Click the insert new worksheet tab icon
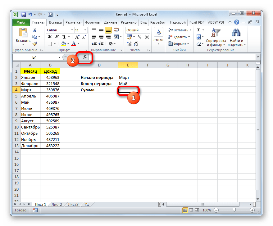The width and height of the screenshot is (273, 226). click(x=87, y=205)
